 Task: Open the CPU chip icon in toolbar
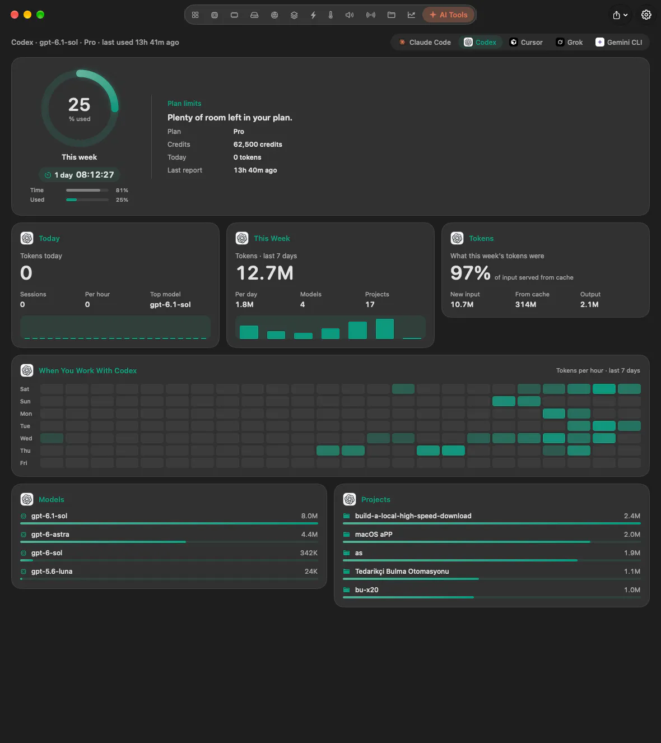215,15
